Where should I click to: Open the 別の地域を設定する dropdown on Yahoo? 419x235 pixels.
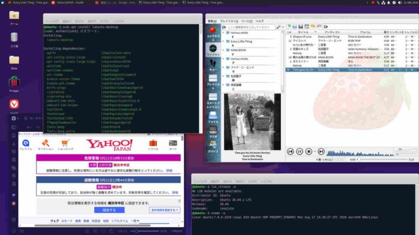coord(164,210)
